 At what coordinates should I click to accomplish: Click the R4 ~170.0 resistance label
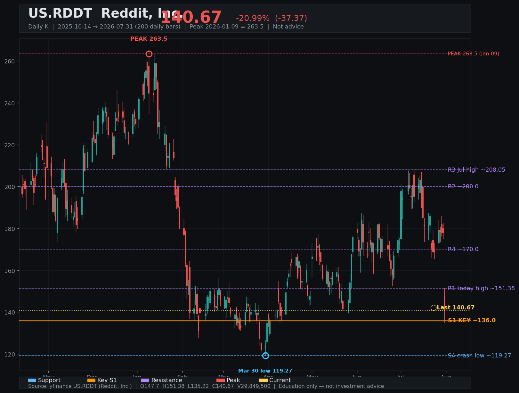pyautogui.click(x=463, y=249)
